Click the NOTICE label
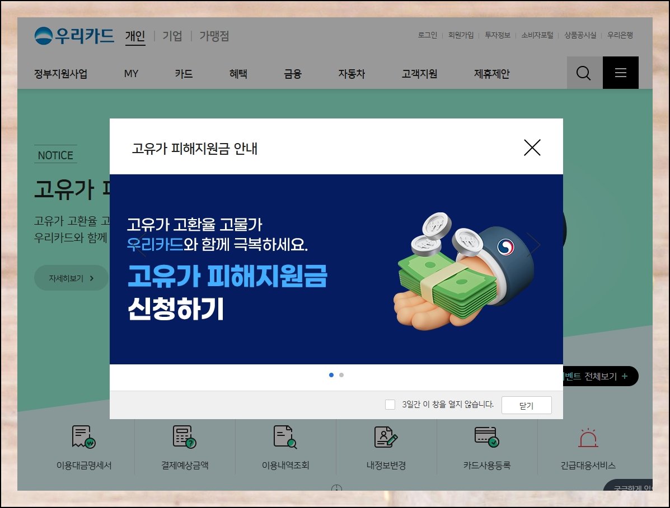670x508 pixels. (x=55, y=155)
